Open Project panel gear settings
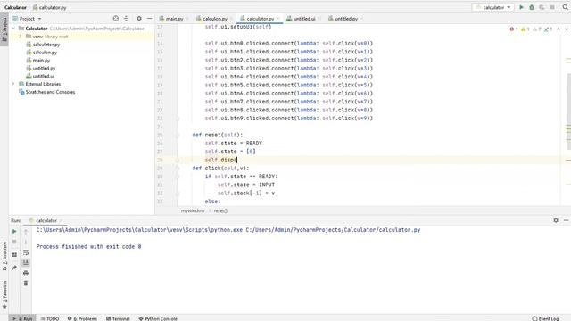 click(139, 18)
